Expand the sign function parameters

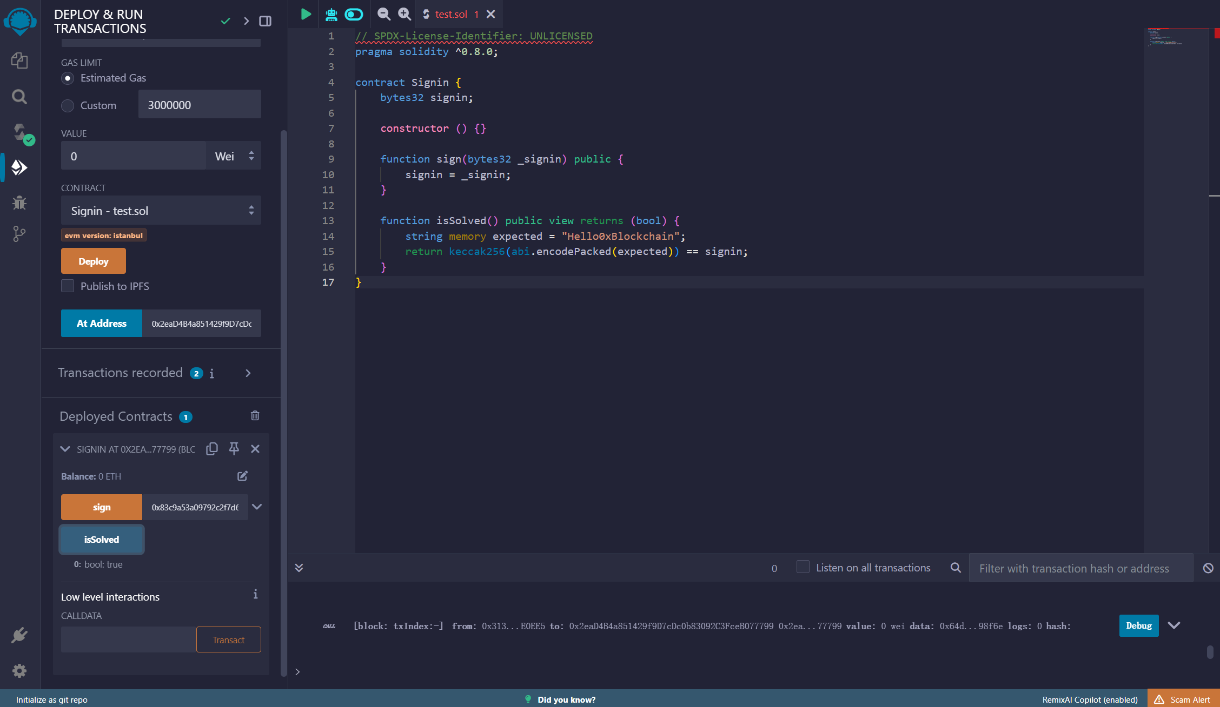[257, 507]
